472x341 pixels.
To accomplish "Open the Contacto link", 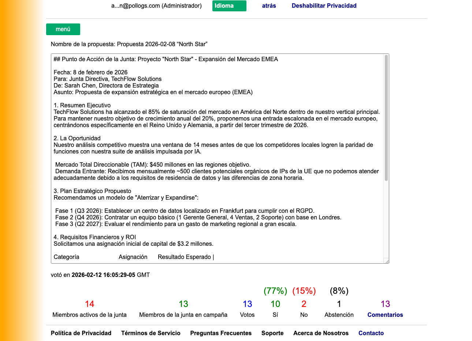I will click(371, 333).
